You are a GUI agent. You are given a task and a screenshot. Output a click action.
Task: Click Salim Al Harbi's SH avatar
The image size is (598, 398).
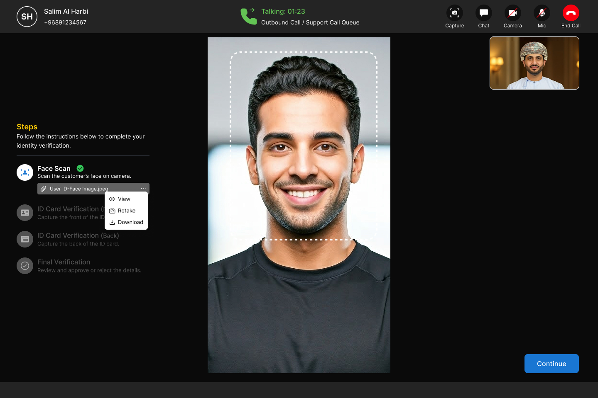click(27, 17)
